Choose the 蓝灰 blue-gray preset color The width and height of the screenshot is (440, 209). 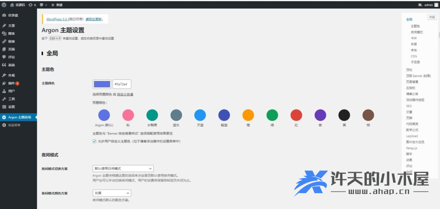pos(176,115)
